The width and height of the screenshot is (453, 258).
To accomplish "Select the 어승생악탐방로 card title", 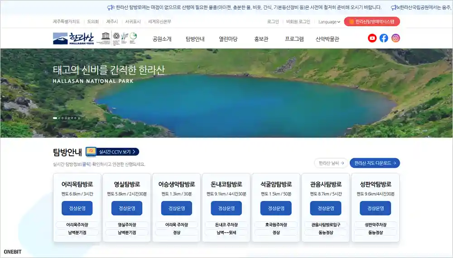I will [x=177, y=184].
